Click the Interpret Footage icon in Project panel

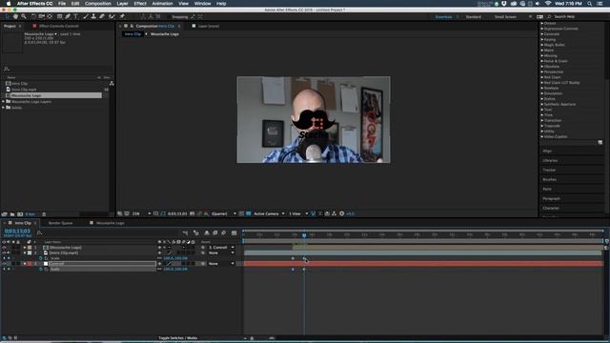4,214
